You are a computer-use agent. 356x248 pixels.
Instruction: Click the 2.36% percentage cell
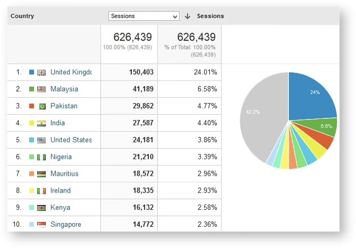click(207, 225)
